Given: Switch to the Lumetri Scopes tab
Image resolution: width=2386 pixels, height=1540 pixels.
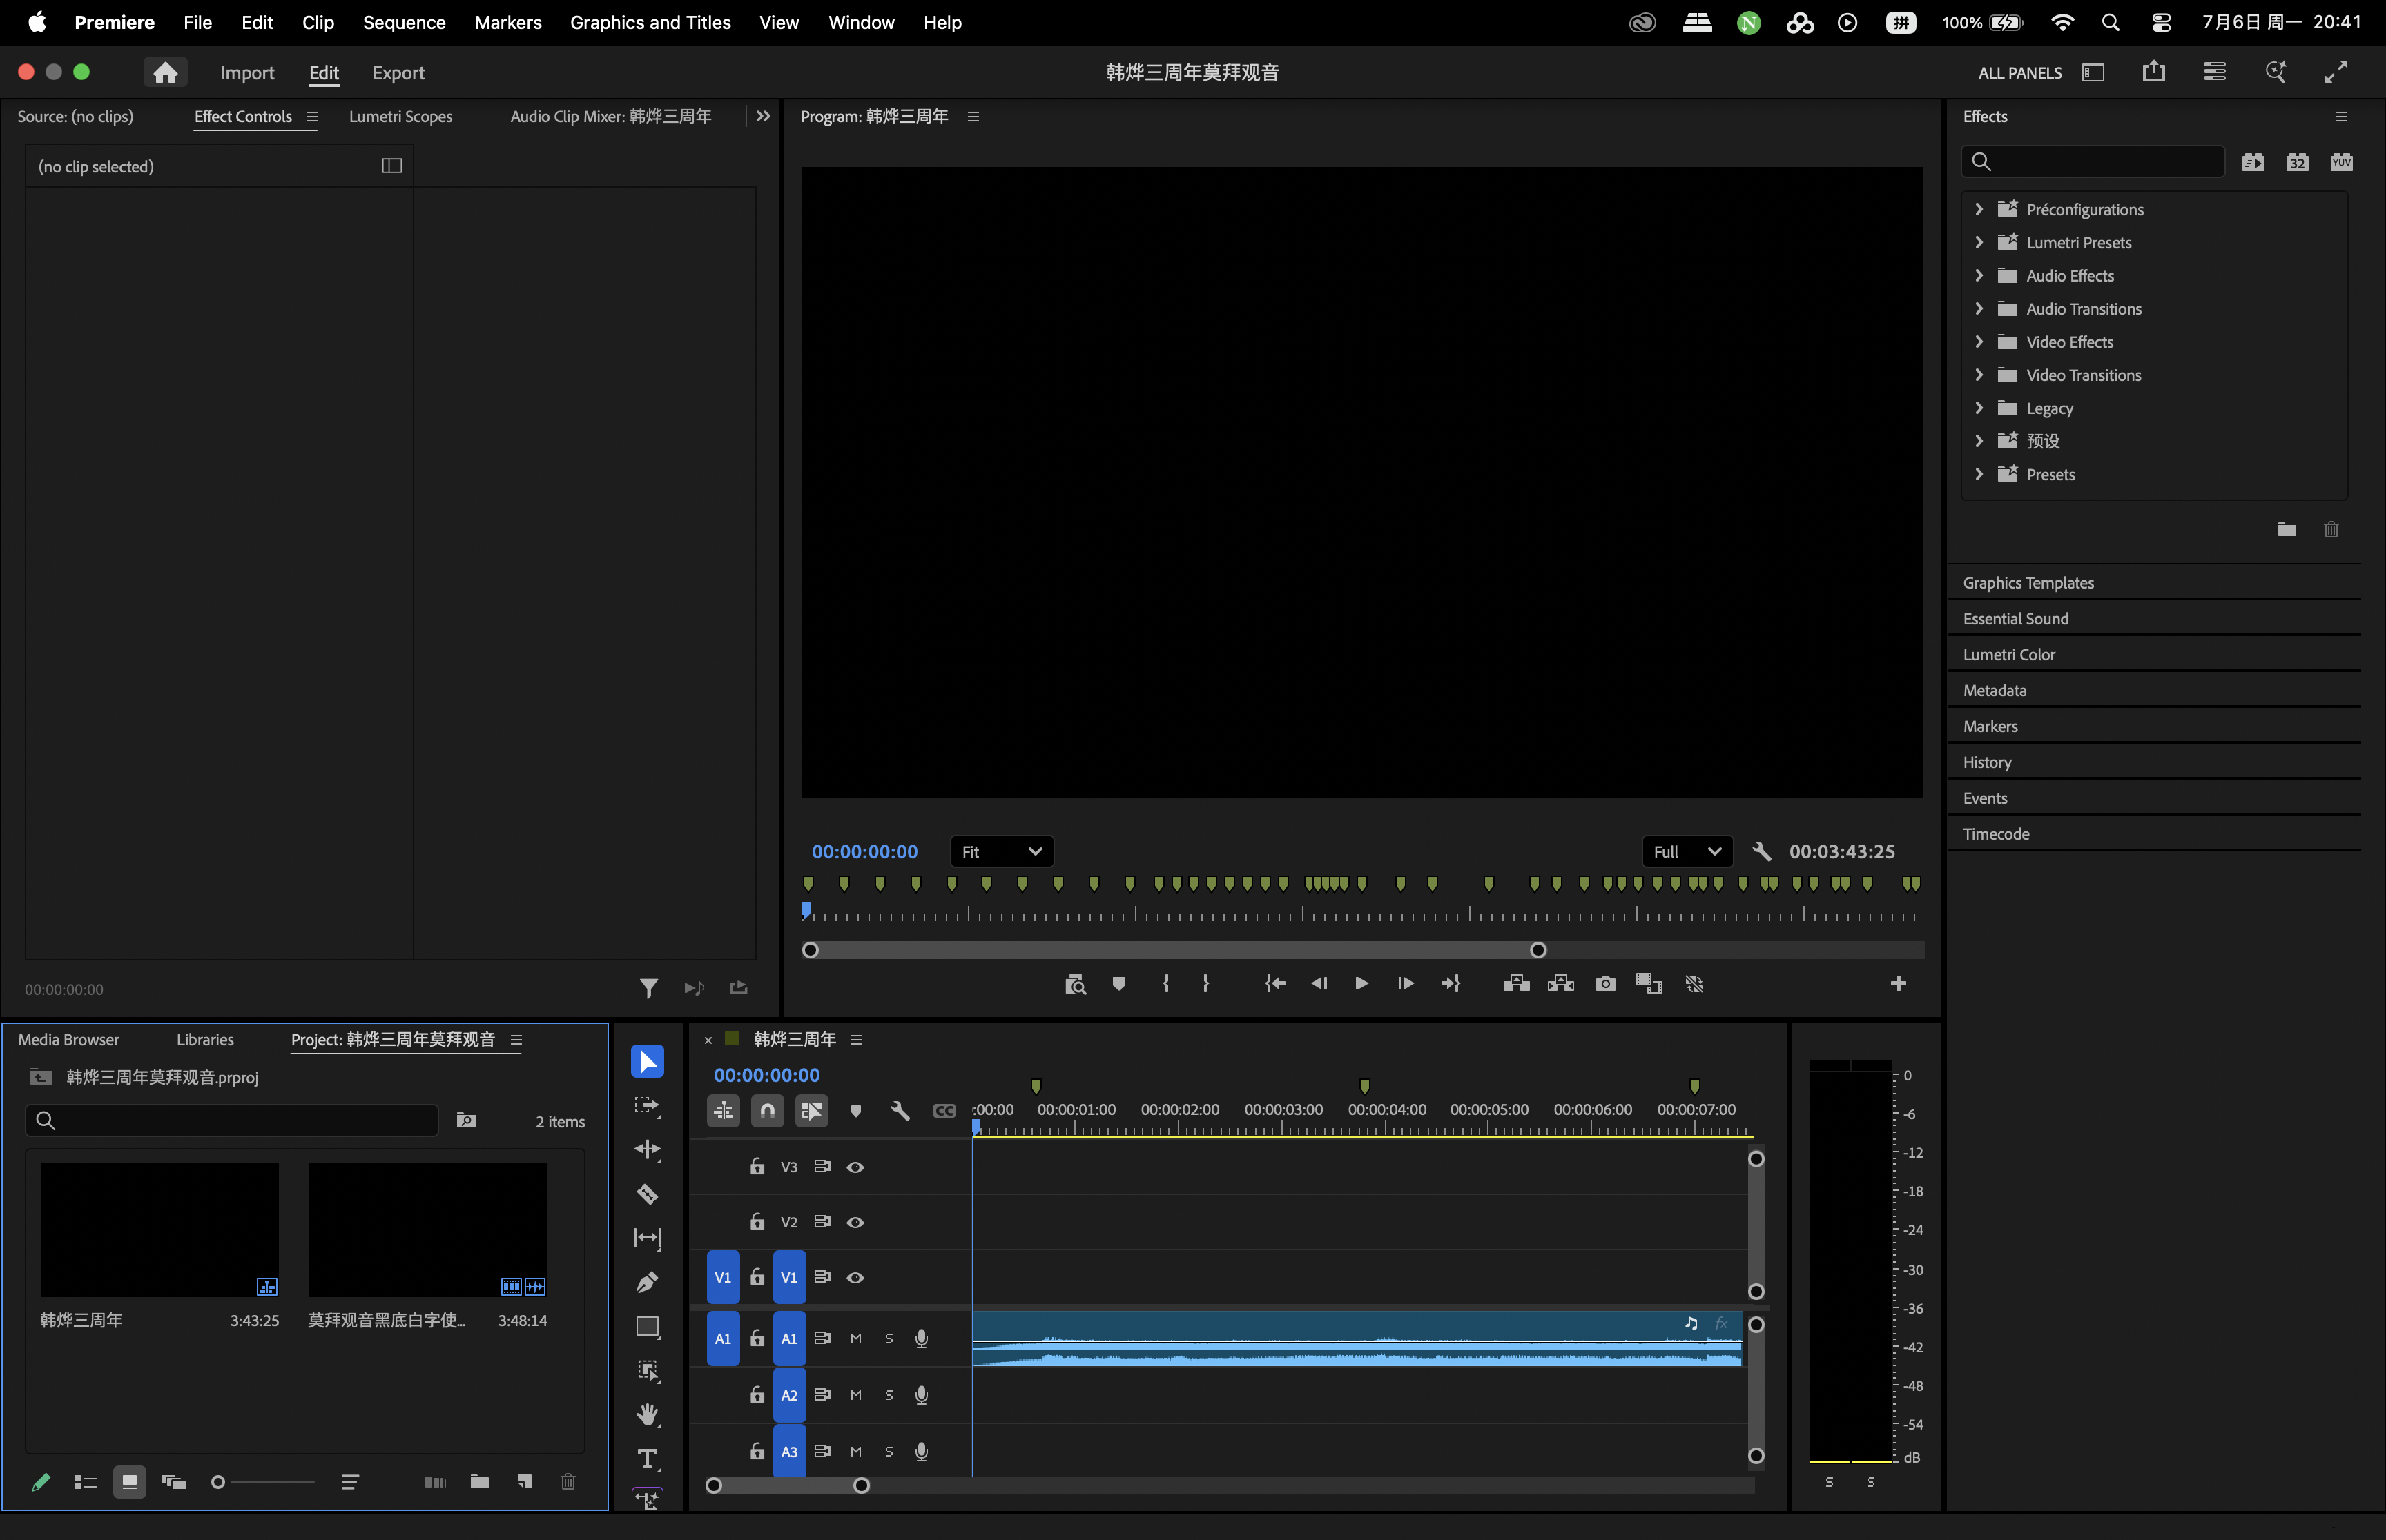Looking at the screenshot, I should tap(400, 117).
